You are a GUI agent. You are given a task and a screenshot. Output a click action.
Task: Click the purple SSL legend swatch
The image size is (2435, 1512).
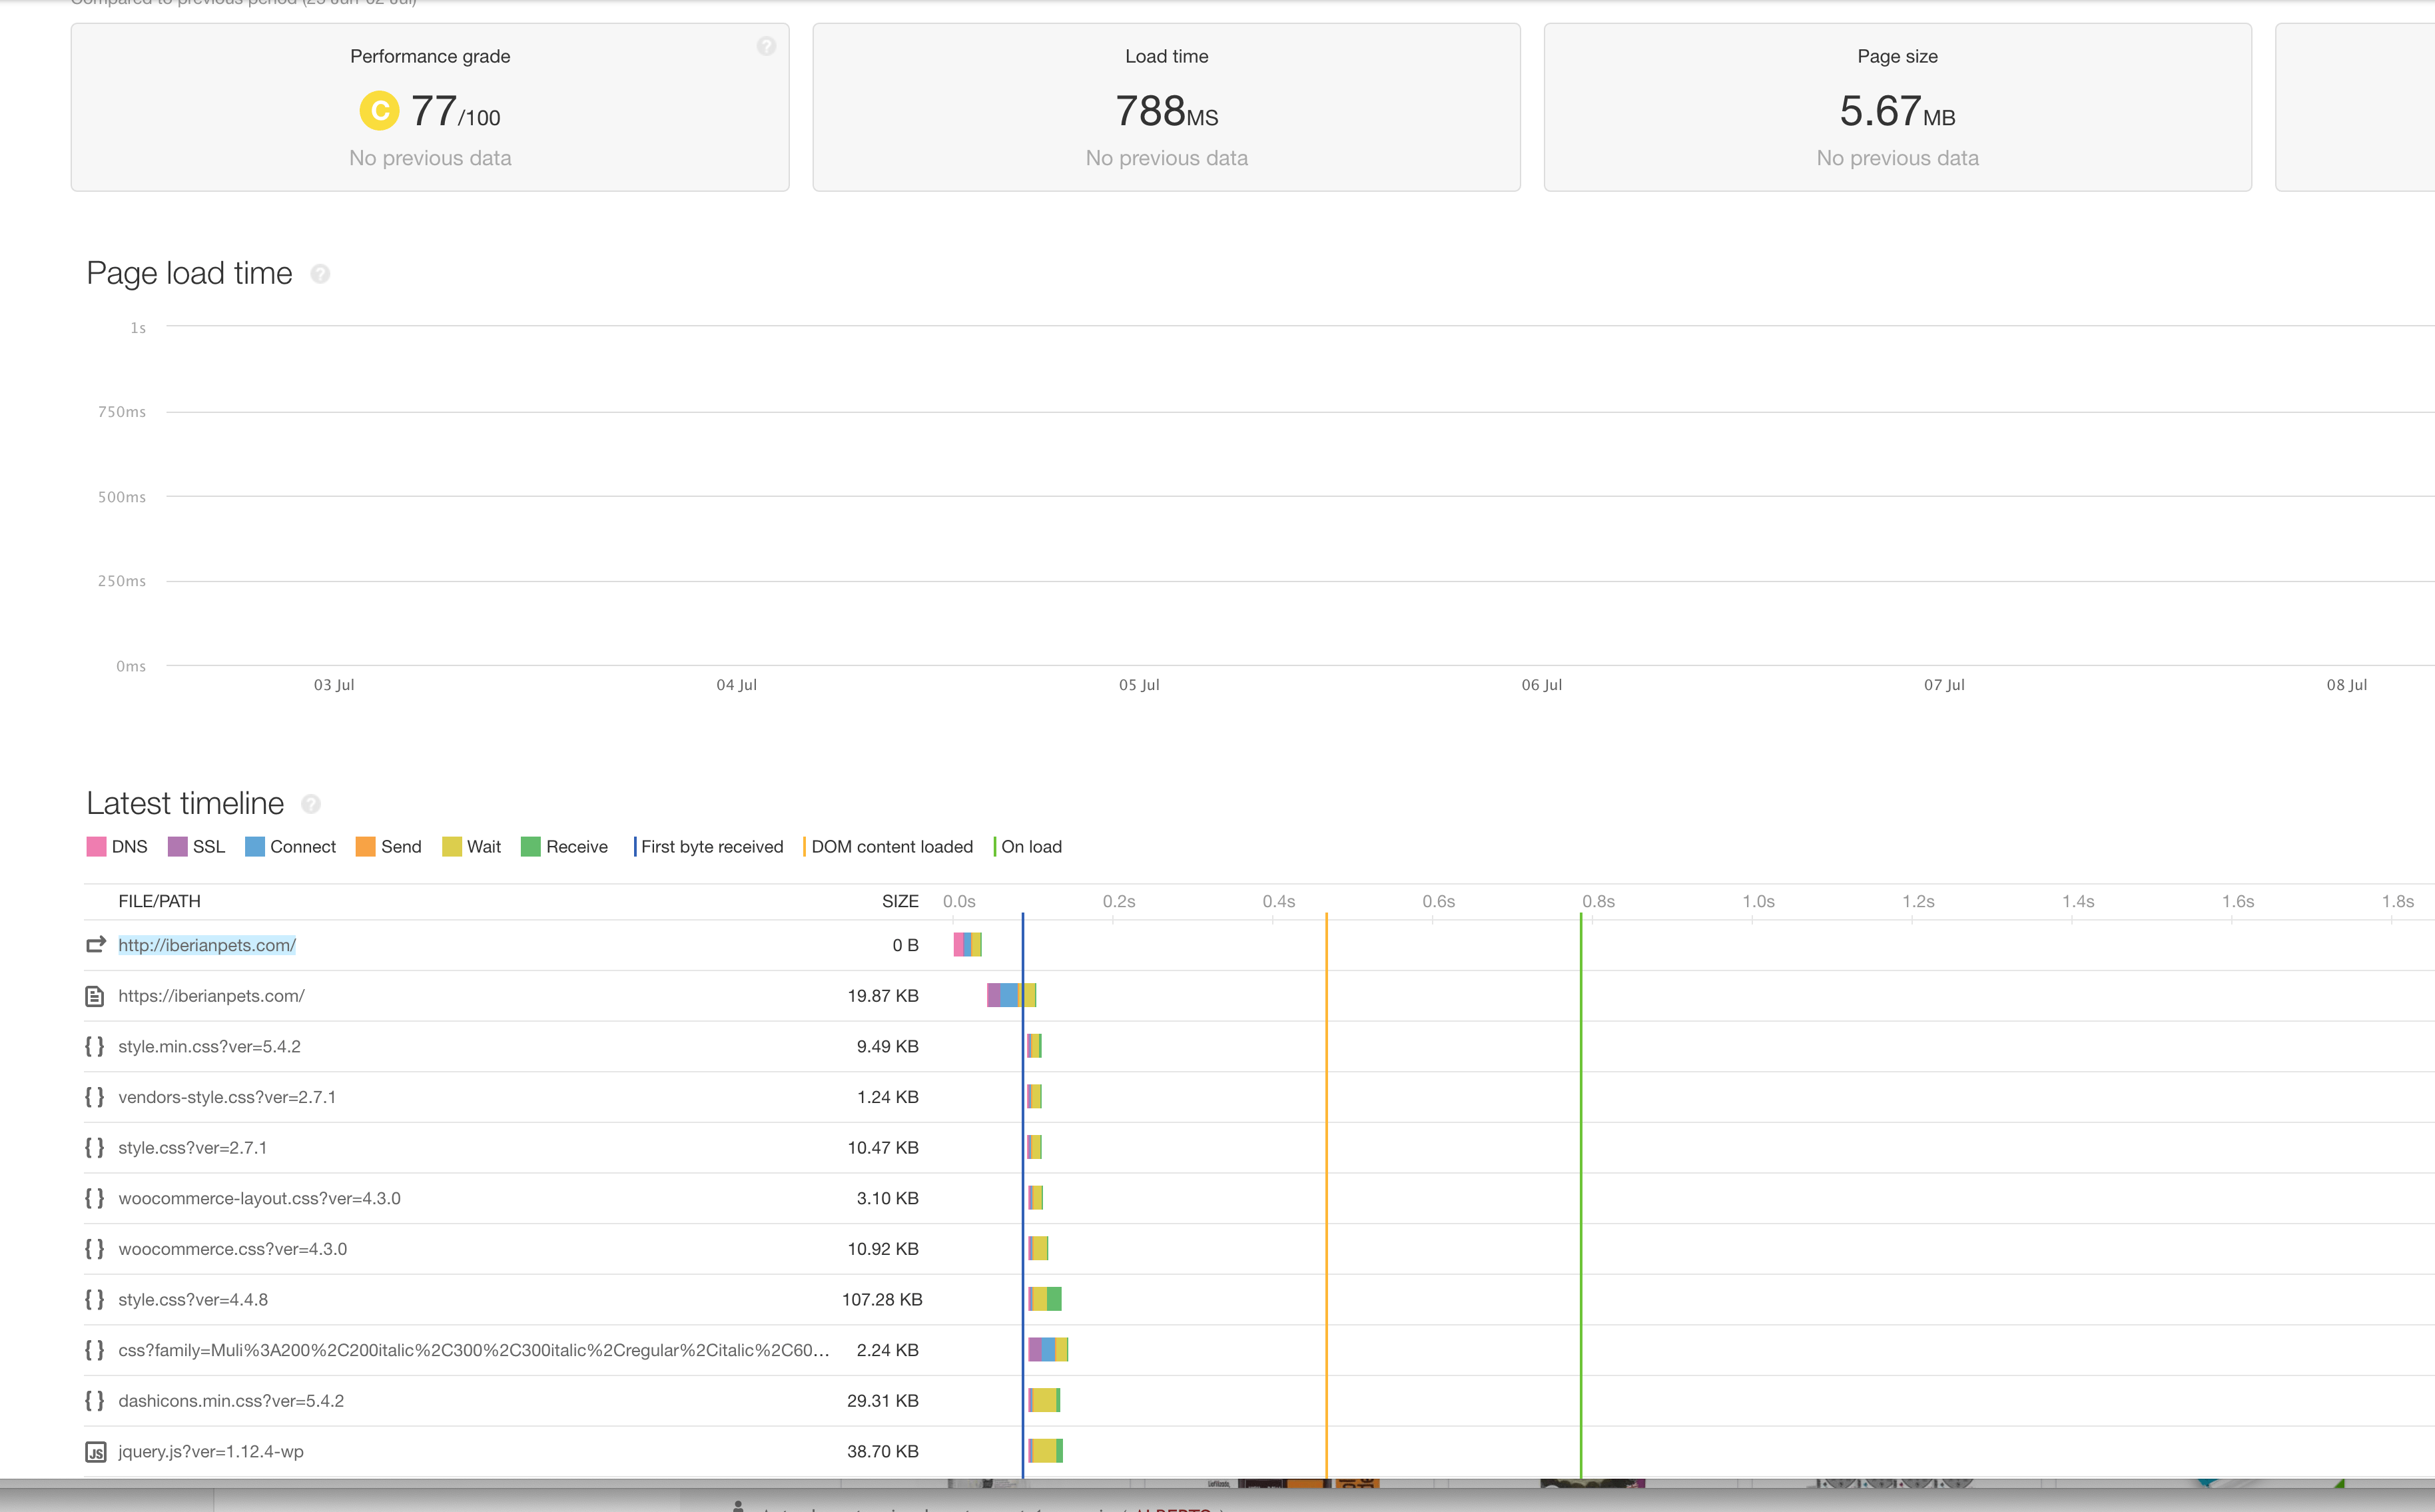[178, 847]
